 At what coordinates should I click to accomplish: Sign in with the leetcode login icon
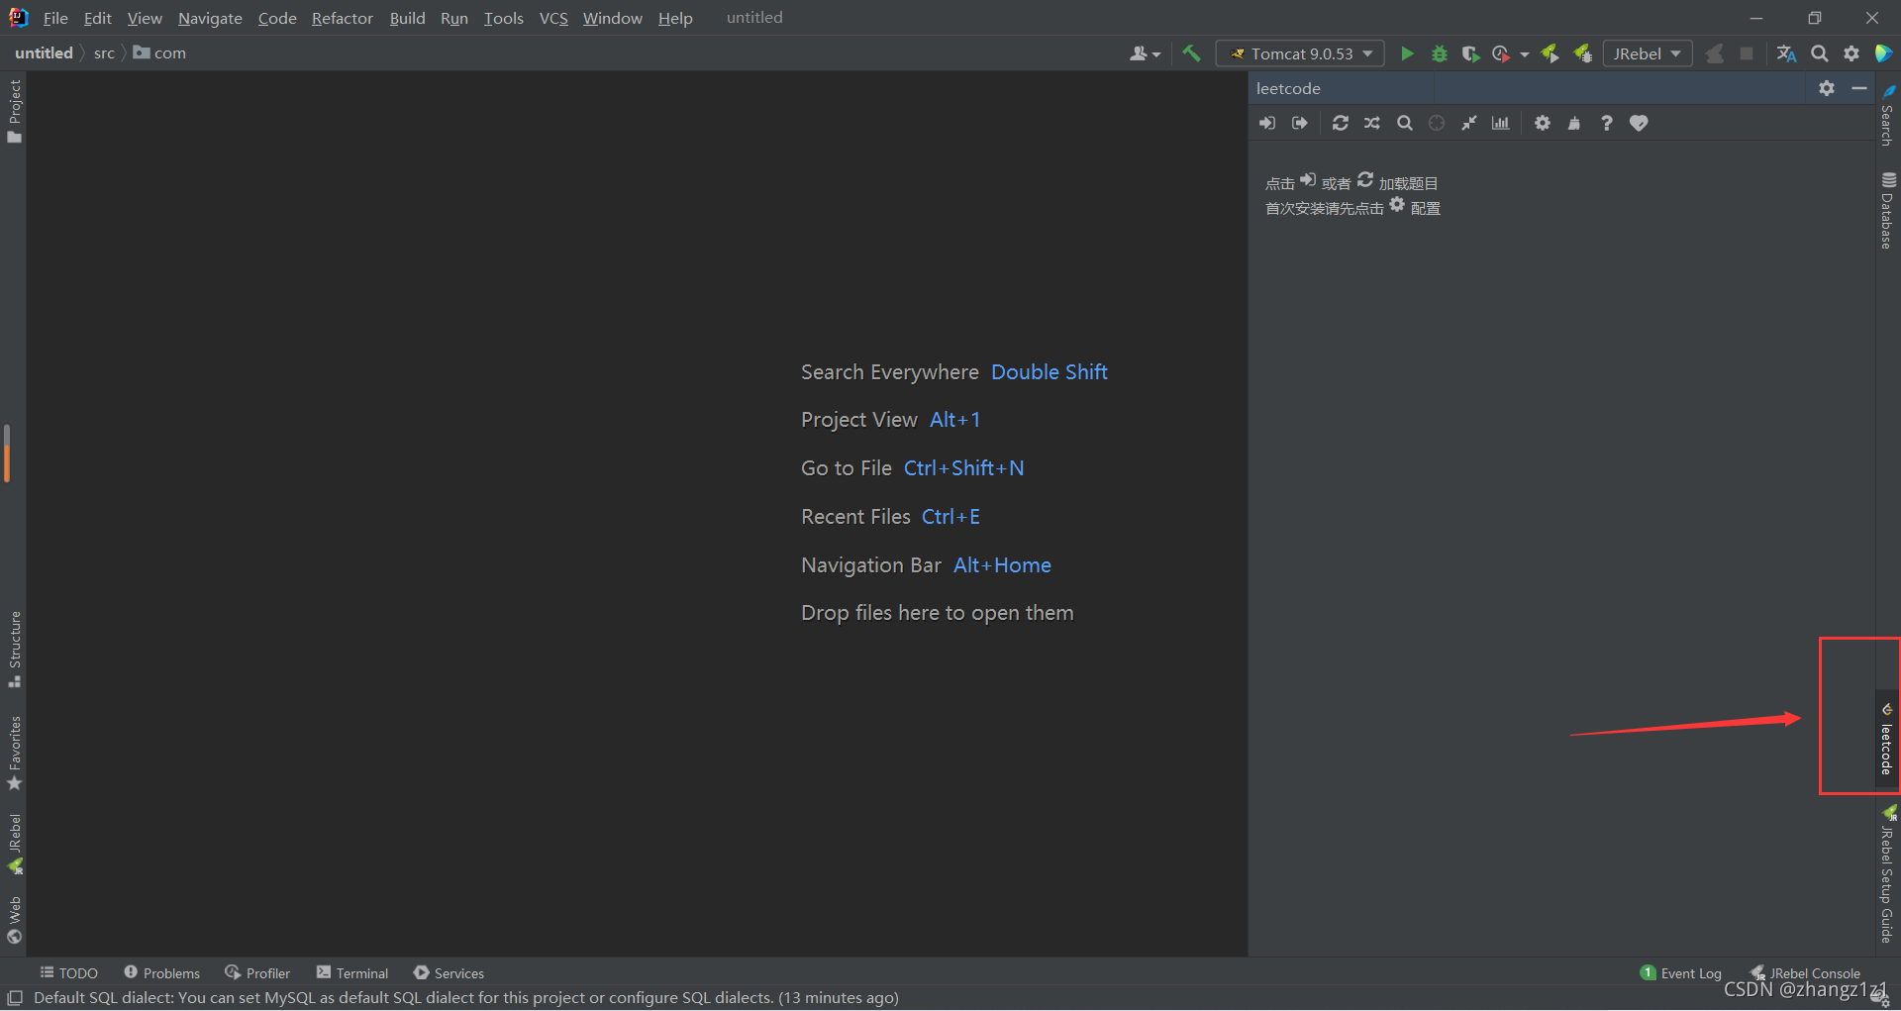1267,123
